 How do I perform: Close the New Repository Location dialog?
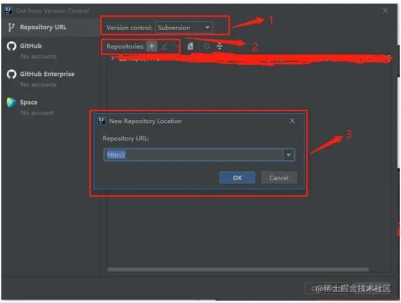click(x=292, y=121)
